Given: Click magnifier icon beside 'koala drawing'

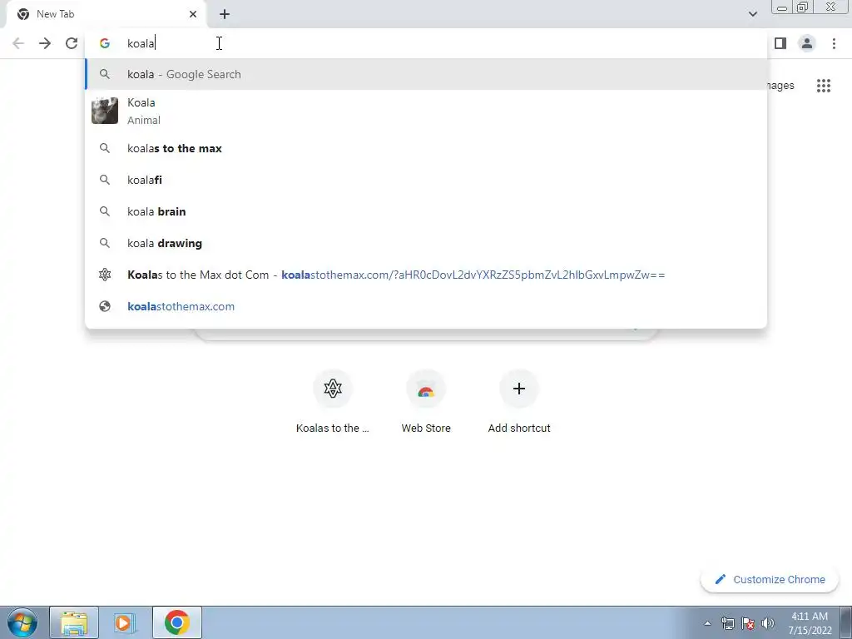Looking at the screenshot, I should pyautogui.click(x=105, y=243).
